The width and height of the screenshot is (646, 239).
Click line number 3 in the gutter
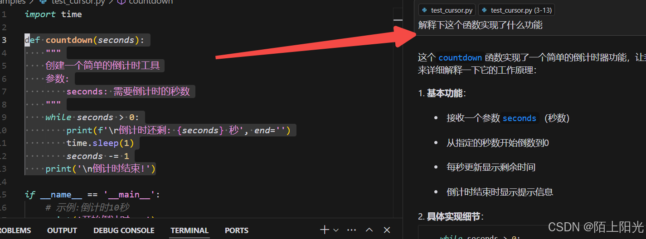point(4,40)
